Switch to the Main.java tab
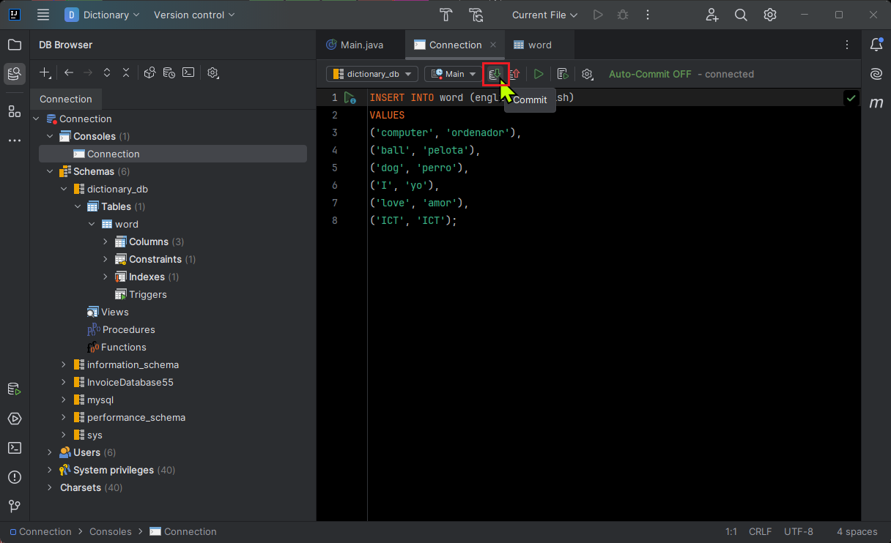Viewport: 891px width, 543px height. coord(361,45)
